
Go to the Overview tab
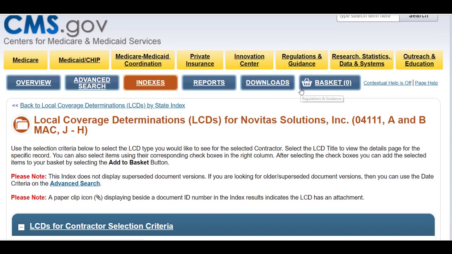pos(34,83)
